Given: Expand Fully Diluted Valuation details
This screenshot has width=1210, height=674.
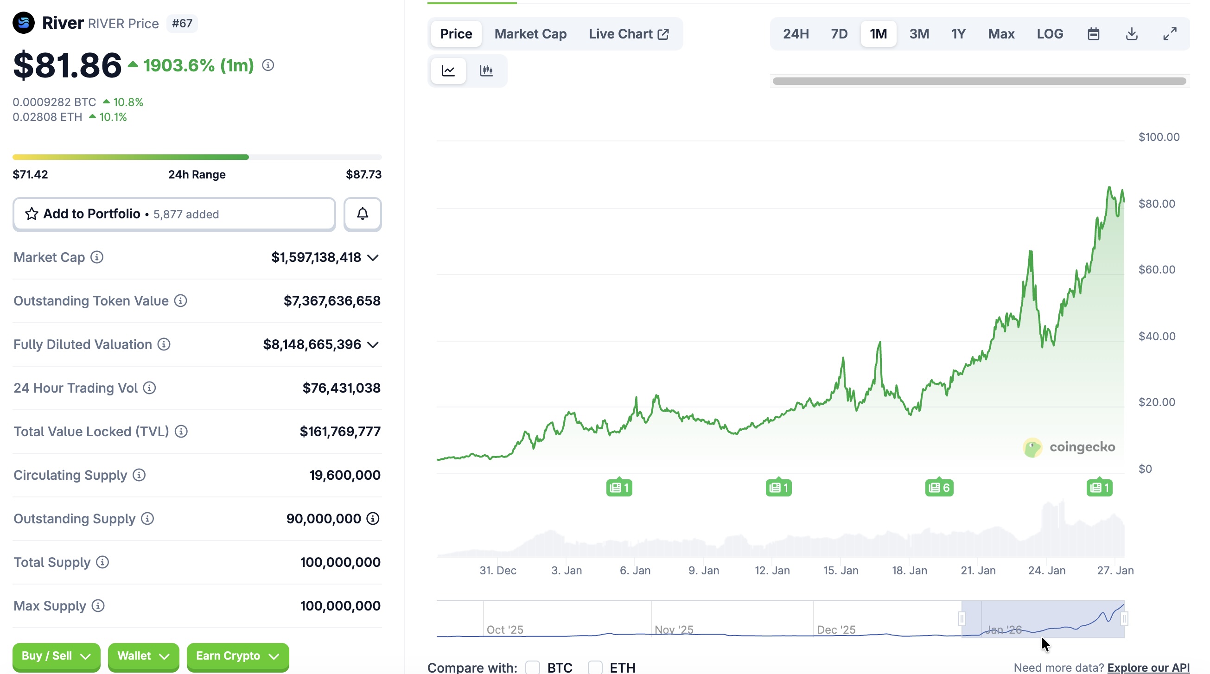Looking at the screenshot, I should click(x=373, y=345).
